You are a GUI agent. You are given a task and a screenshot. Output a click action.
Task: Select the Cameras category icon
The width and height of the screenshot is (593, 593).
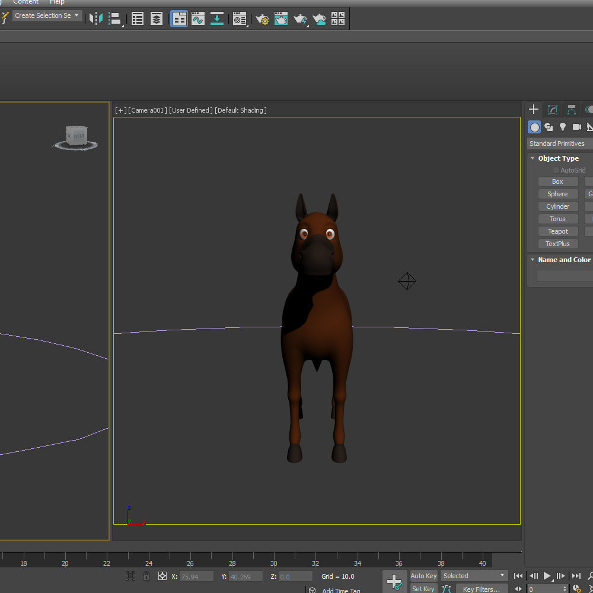point(577,127)
